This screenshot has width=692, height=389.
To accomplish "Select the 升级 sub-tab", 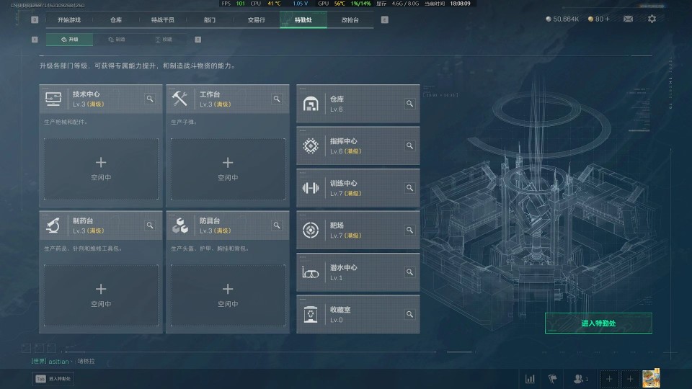I will tap(69, 39).
